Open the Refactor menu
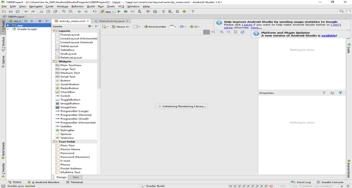The width and height of the screenshot is (352, 188). point(77,7)
